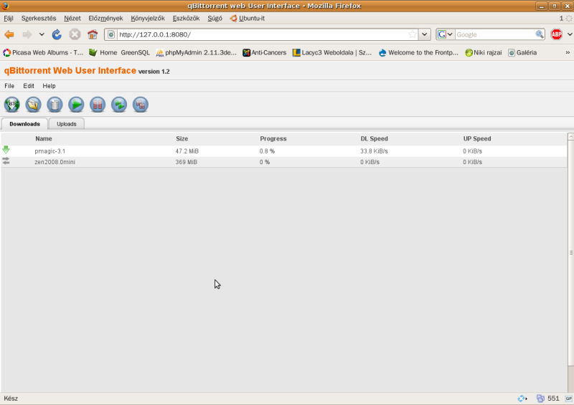The height and width of the screenshot is (405, 574).
Task: Open the phpMyAdmin 2.11.3de bookmark
Action: pos(196,52)
